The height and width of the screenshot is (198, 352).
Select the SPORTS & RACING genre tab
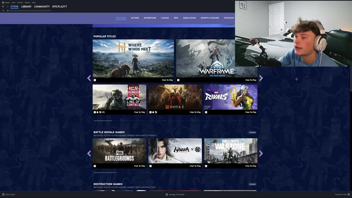coord(210,18)
